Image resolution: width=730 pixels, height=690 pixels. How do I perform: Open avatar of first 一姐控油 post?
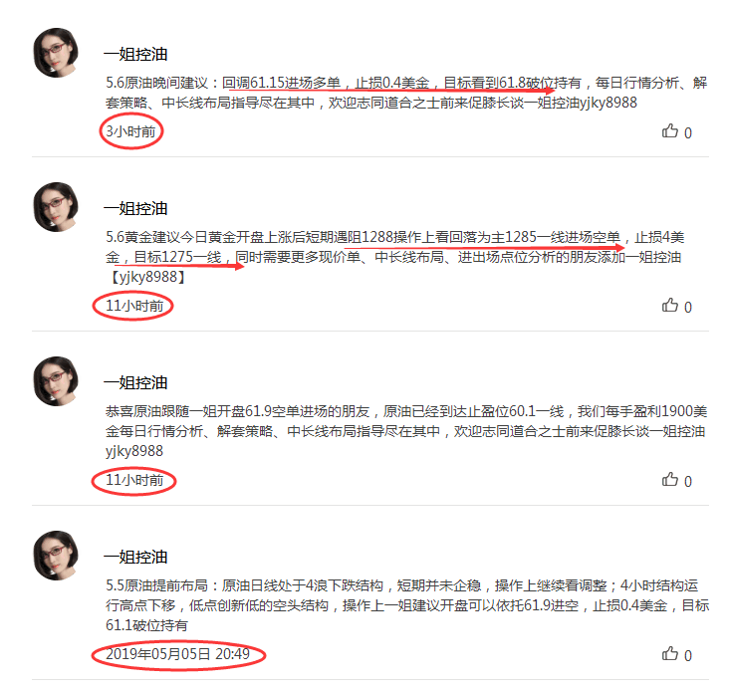pyautogui.click(x=56, y=53)
